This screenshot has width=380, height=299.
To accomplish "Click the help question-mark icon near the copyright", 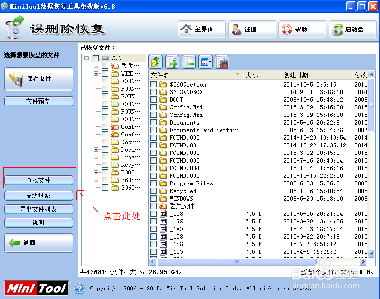I will [80, 289].
